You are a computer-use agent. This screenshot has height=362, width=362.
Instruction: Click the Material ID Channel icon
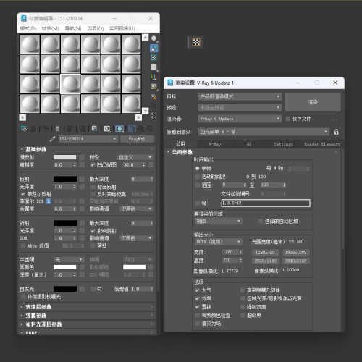[x=107, y=129]
